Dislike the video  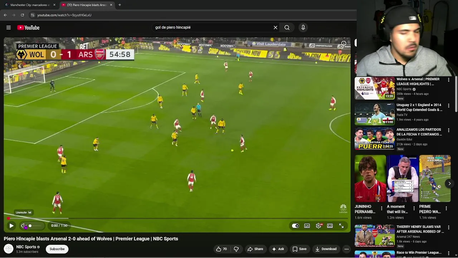pyautogui.click(x=236, y=249)
